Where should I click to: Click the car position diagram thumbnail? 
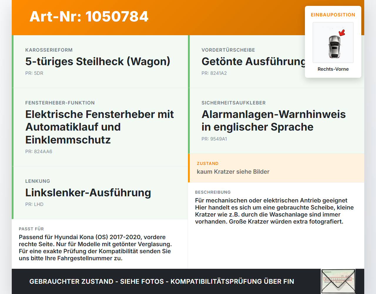(333, 43)
